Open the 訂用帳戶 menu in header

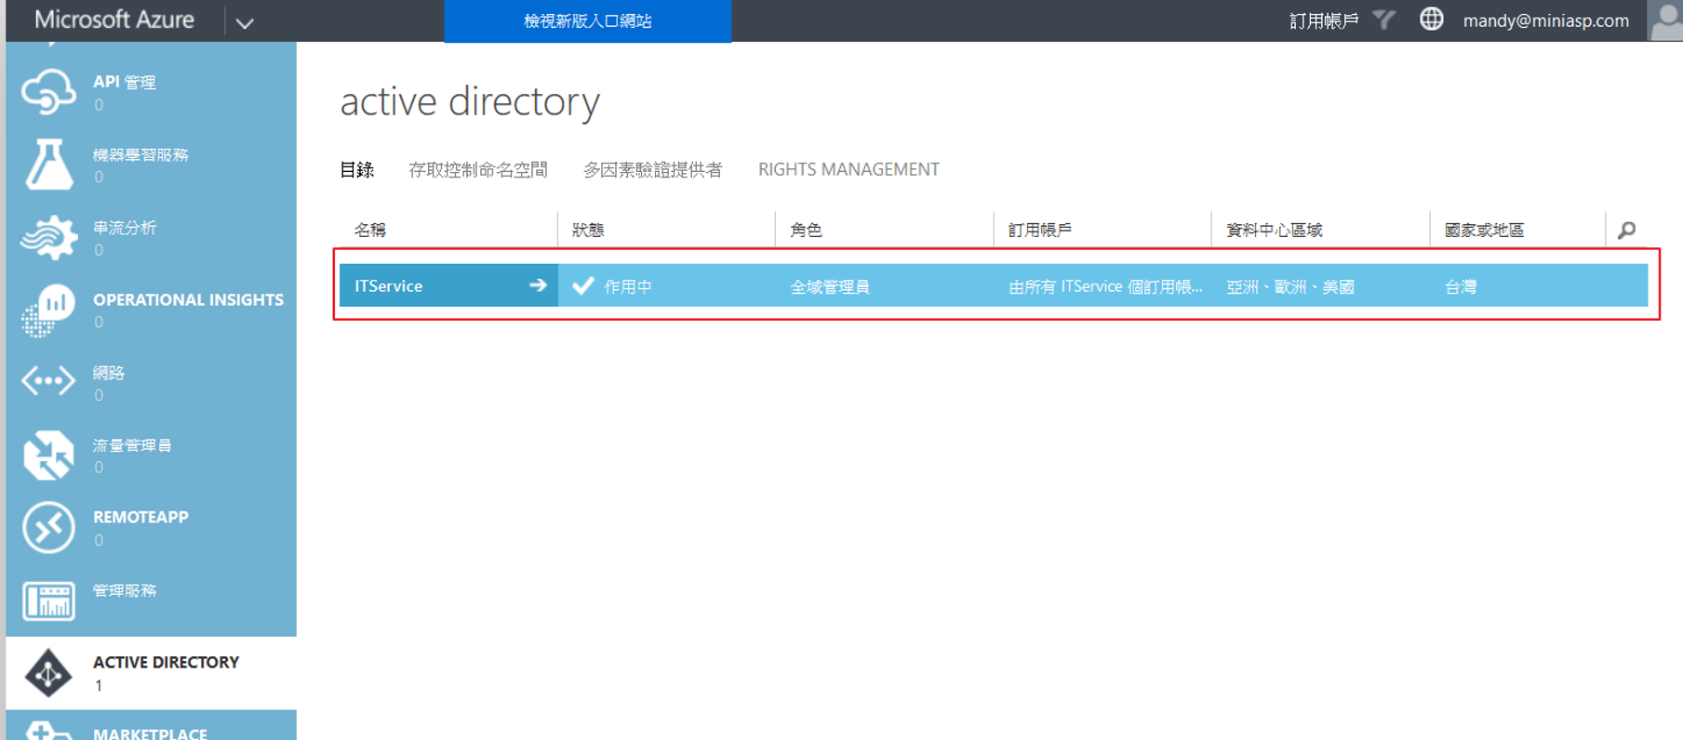(x=1324, y=20)
